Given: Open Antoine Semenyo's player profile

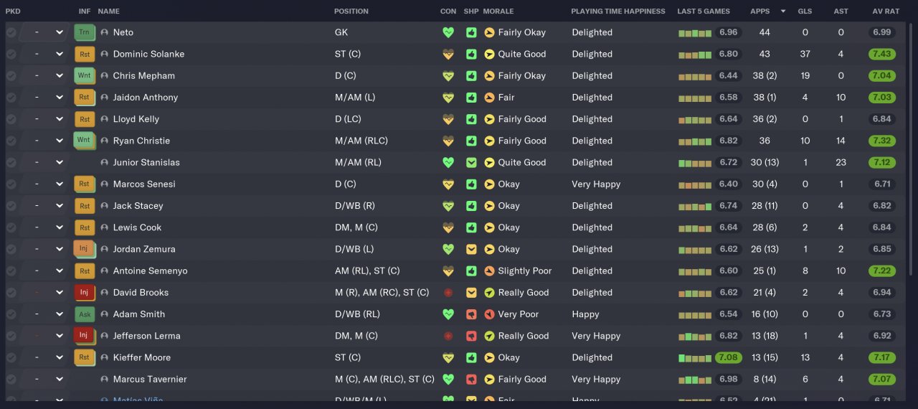Looking at the screenshot, I should click(x=150, y=271).
